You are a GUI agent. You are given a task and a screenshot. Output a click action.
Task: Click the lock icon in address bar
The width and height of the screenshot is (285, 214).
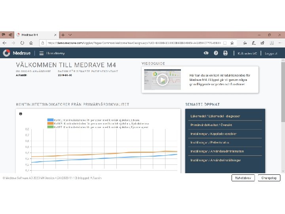coord(43,43)
